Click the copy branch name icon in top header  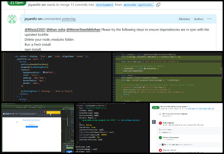(x=158, y=5)
